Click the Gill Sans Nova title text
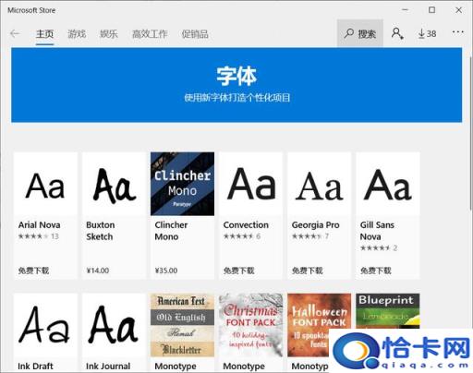Image resolution: width=473 pixels, height=373 pixels. click(x=377, y=231)
